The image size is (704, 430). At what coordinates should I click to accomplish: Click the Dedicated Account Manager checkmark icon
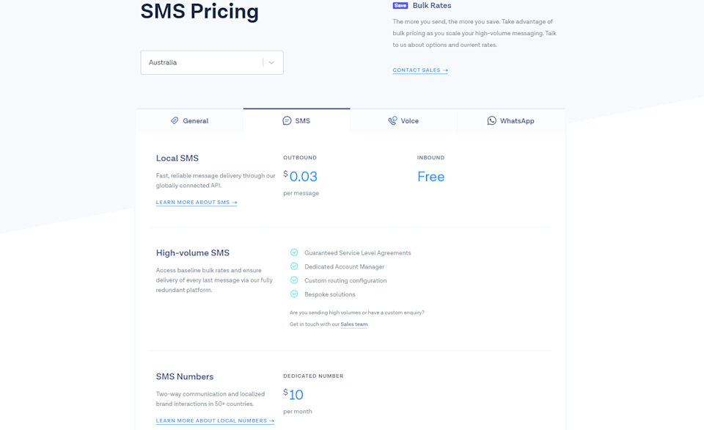pos(294,266)
